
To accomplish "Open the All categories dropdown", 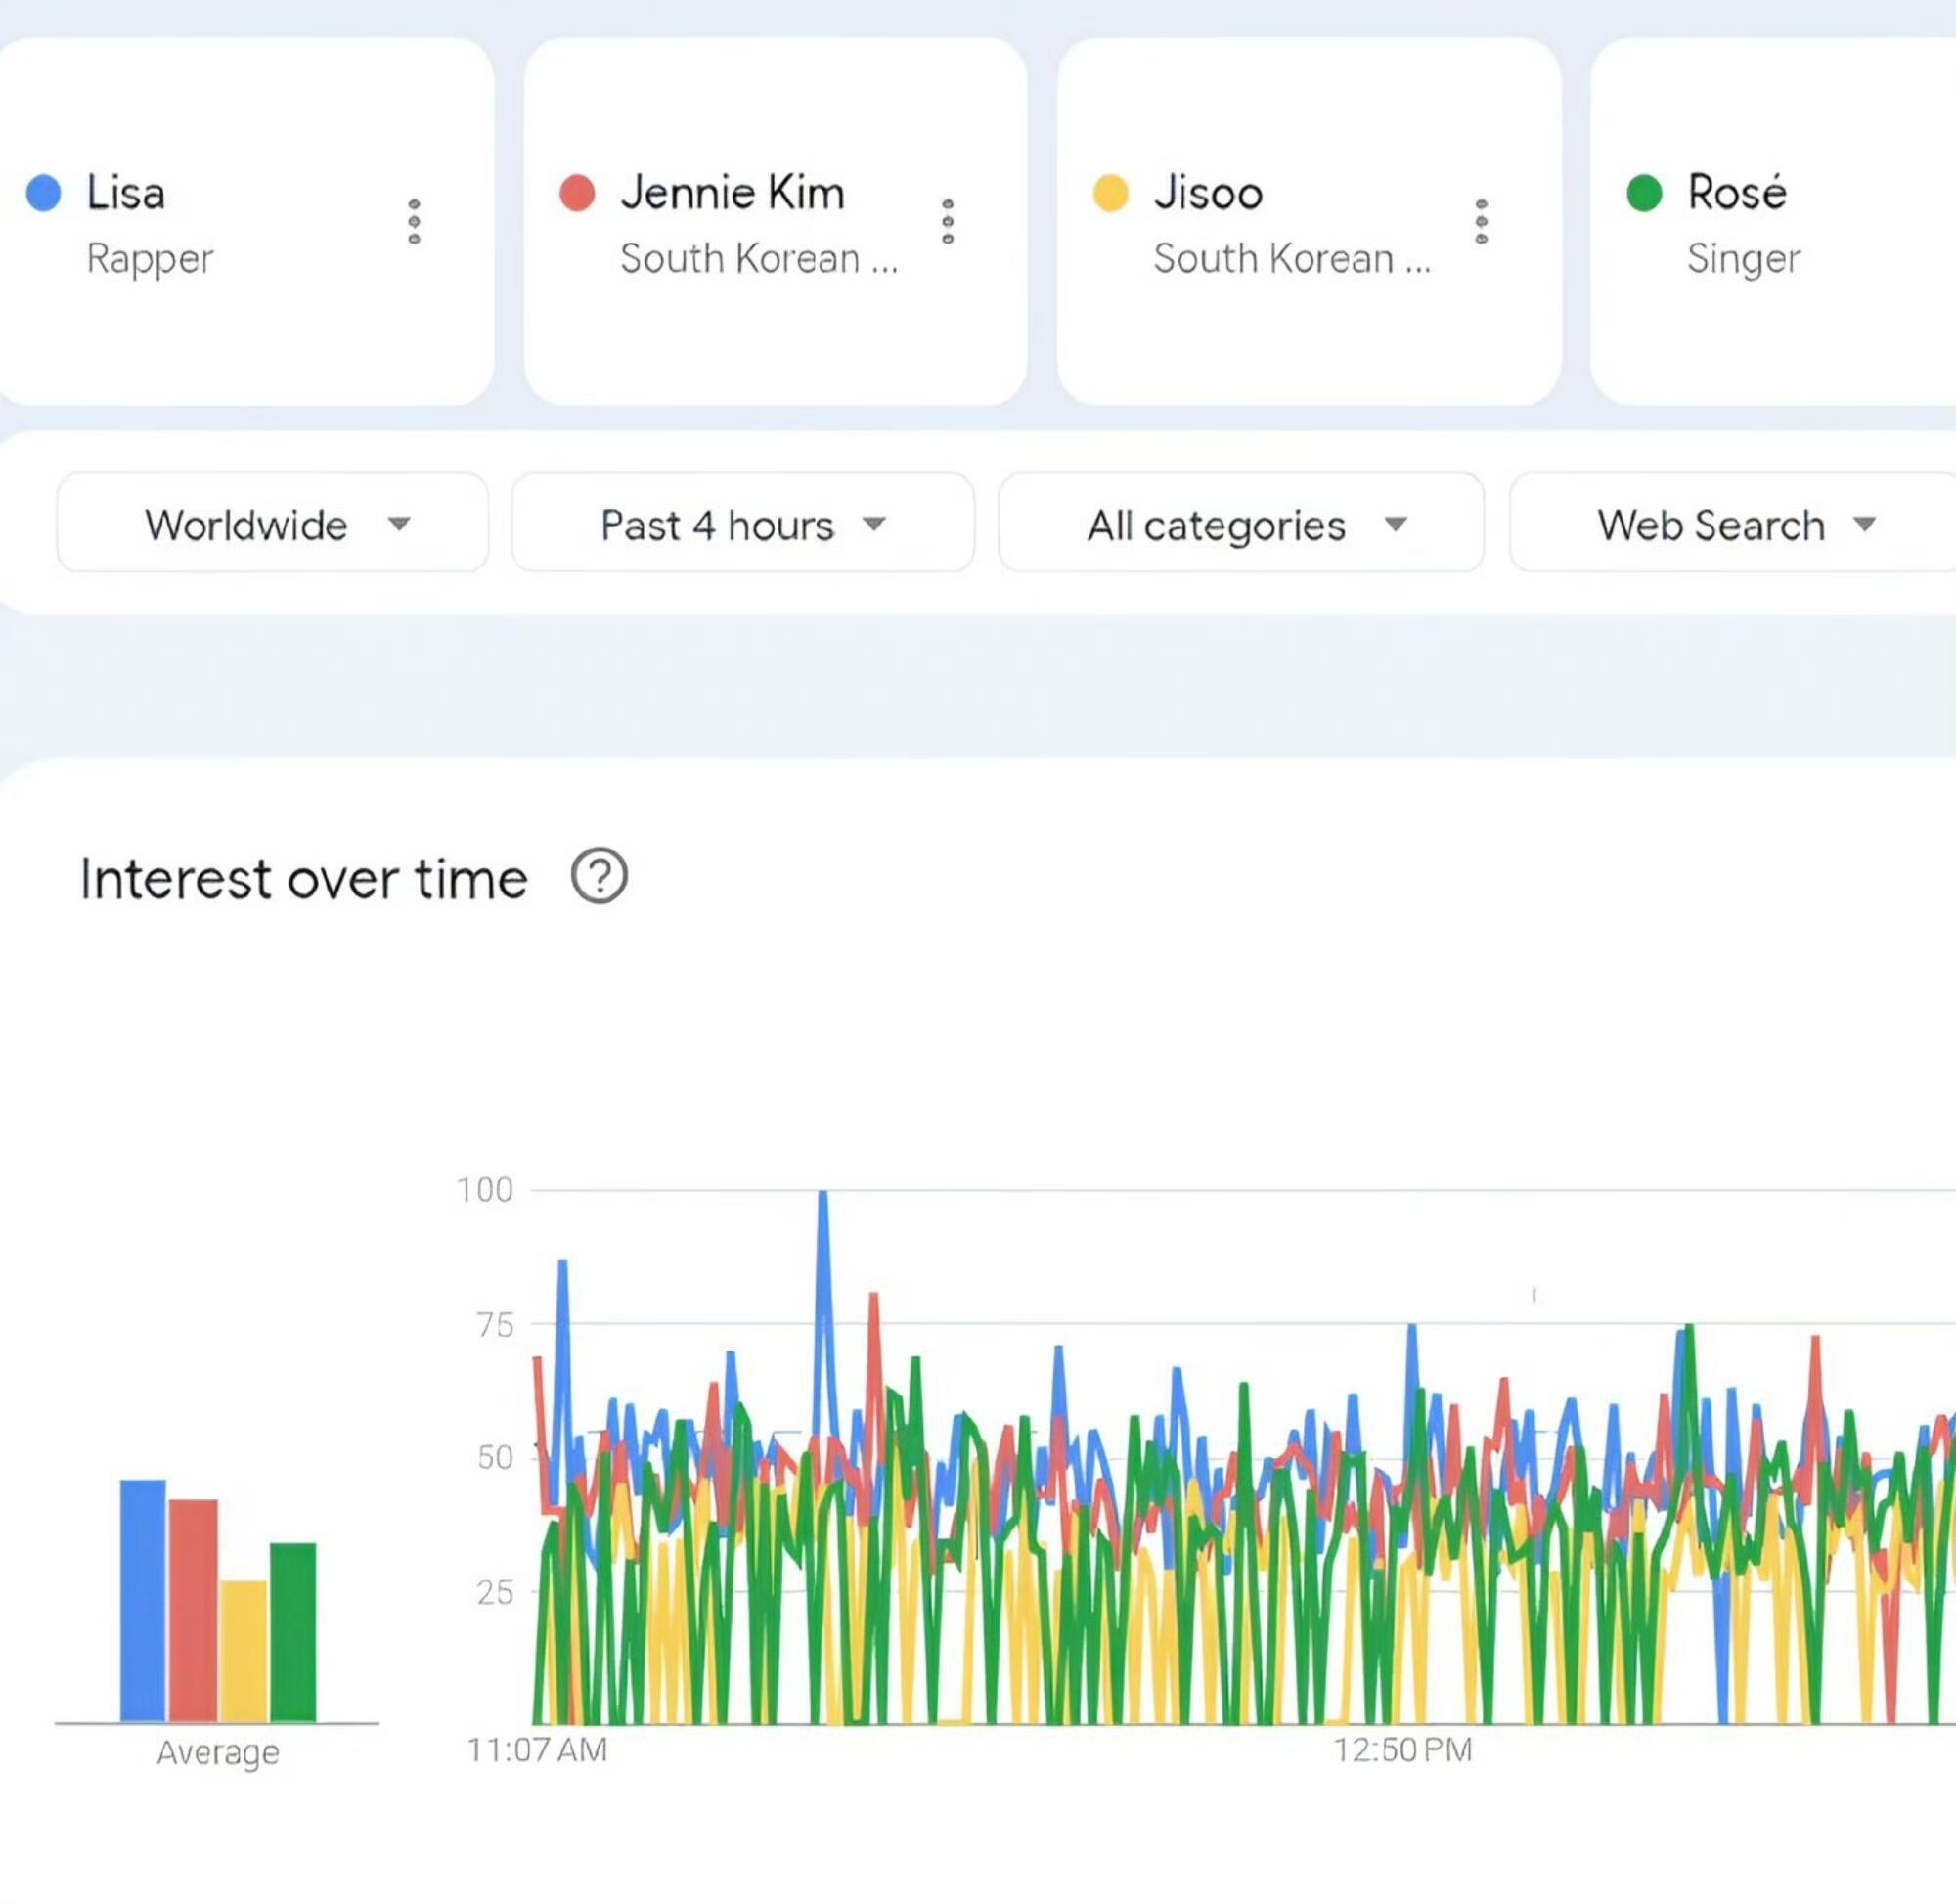I will pyautogui.click(x=1241, y=523).
